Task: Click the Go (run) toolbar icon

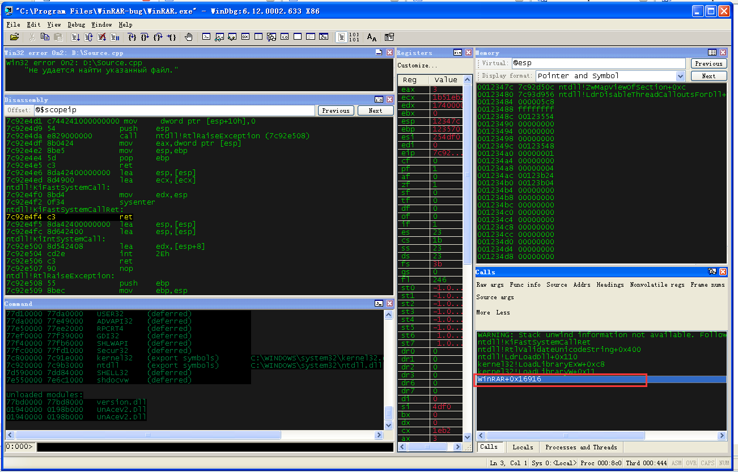Action: 75,37
